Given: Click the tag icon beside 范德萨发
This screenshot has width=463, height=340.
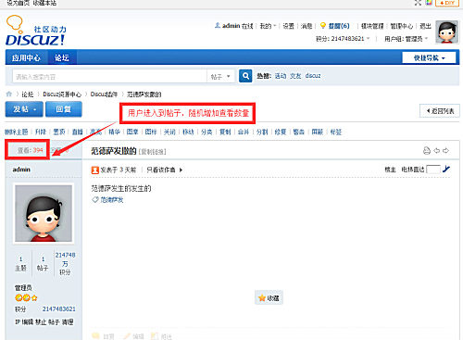Looking at the screenshot, I should coord(95,200).
